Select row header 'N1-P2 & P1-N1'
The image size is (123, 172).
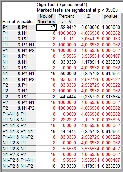click(x=19, y=160)
